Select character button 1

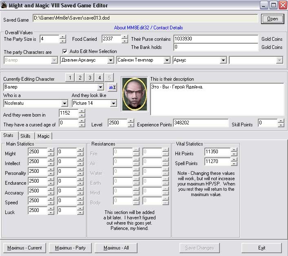[70, 77]
